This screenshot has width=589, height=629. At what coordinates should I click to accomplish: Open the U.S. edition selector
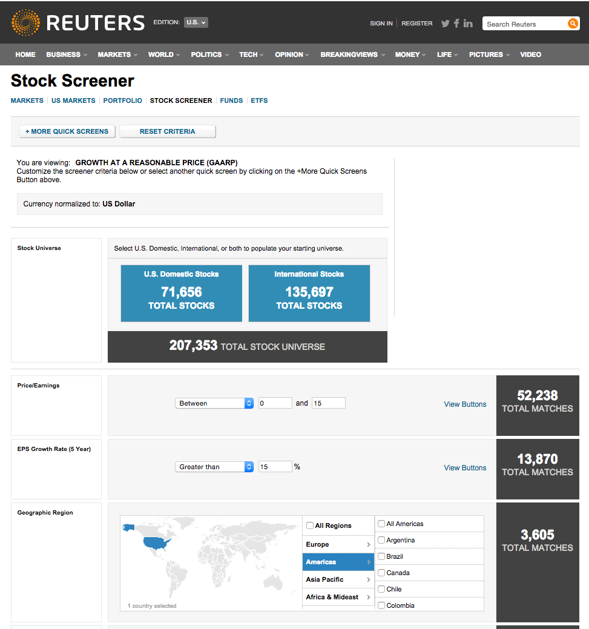click(x=196, y=22)
